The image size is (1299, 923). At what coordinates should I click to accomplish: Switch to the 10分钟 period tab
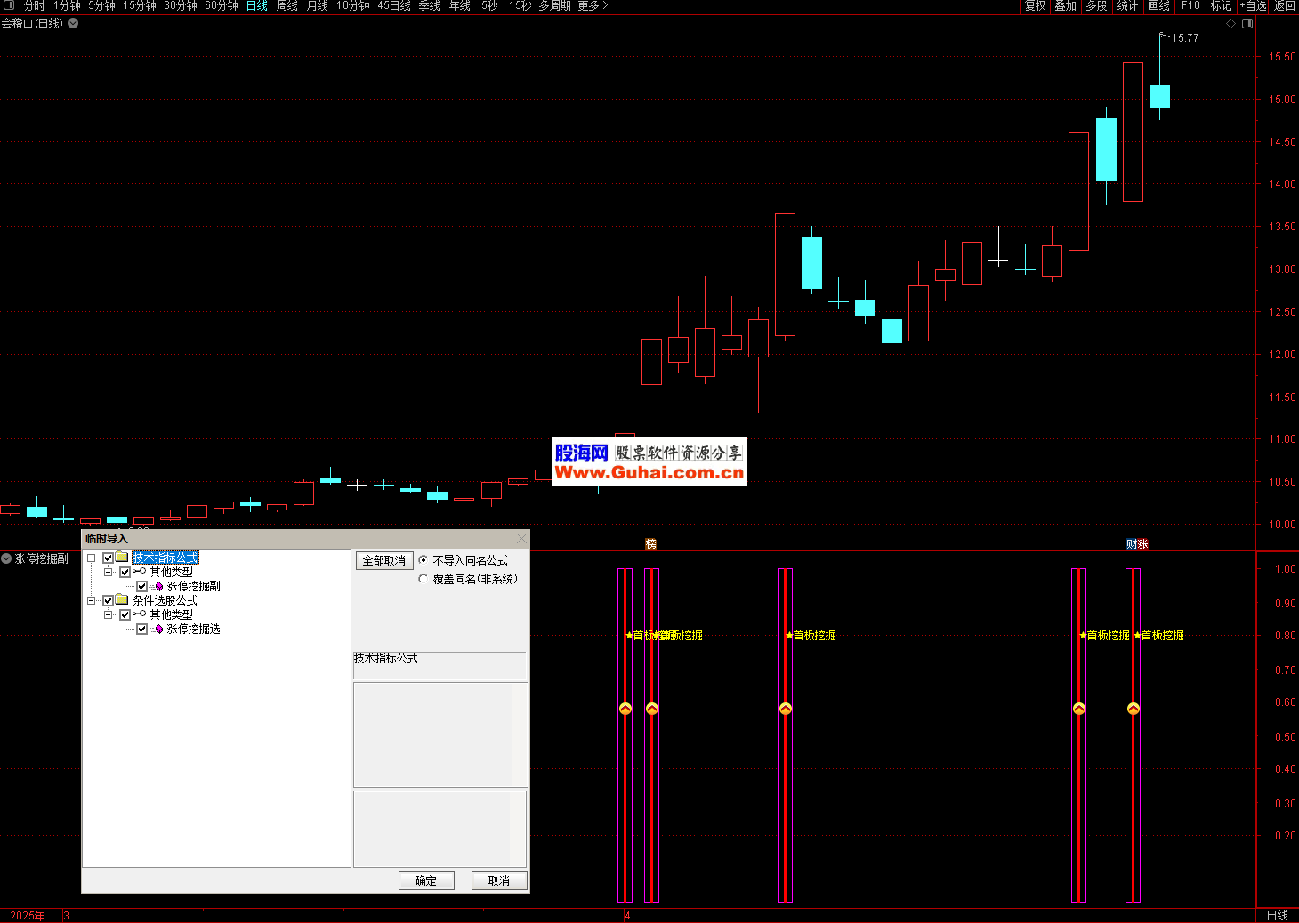353,5
